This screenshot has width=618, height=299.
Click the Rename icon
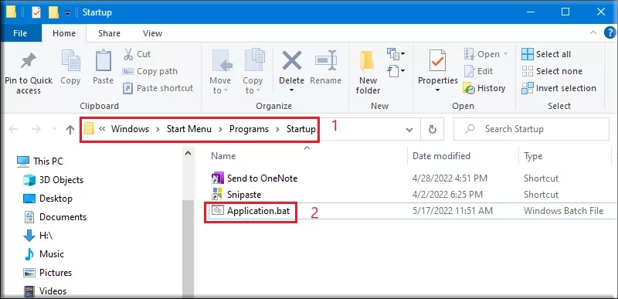325,61
